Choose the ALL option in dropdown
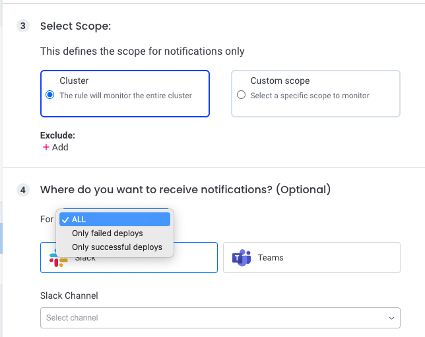This screenshot has height=337, width=425. (x=115, y=220)
